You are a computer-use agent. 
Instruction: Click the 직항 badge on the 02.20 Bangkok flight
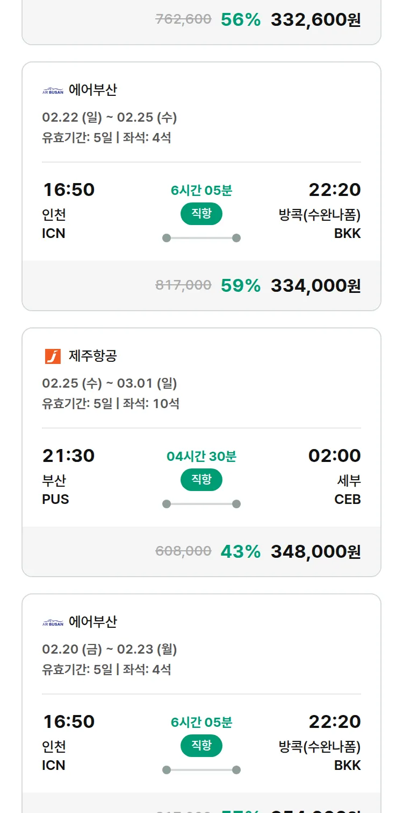click(x=201, y=746)
